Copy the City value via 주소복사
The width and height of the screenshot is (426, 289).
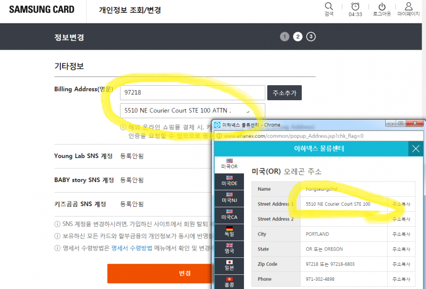coord(401,234)
